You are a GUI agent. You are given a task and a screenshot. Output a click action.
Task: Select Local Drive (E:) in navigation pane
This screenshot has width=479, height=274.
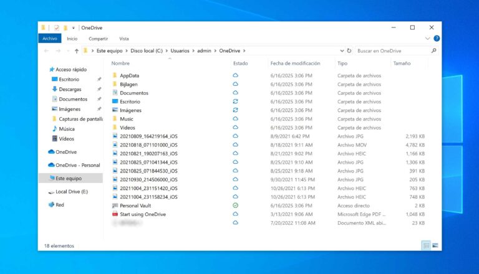[x=68, y=192]
